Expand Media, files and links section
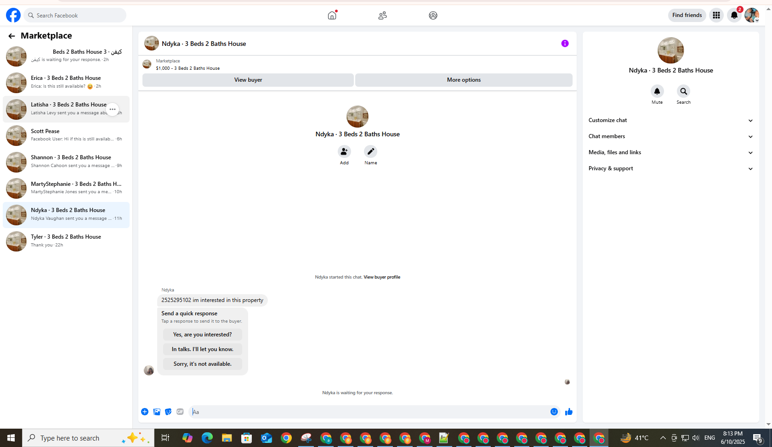Viewport: 772px width, 447px height. click(671, 152)
